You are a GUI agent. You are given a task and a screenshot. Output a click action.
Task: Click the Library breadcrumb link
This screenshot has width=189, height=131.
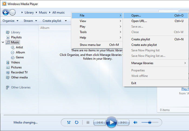[29, 12]
